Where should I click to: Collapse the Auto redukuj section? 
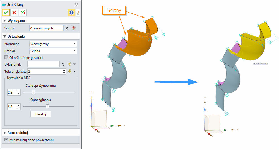tap(5, 133)
